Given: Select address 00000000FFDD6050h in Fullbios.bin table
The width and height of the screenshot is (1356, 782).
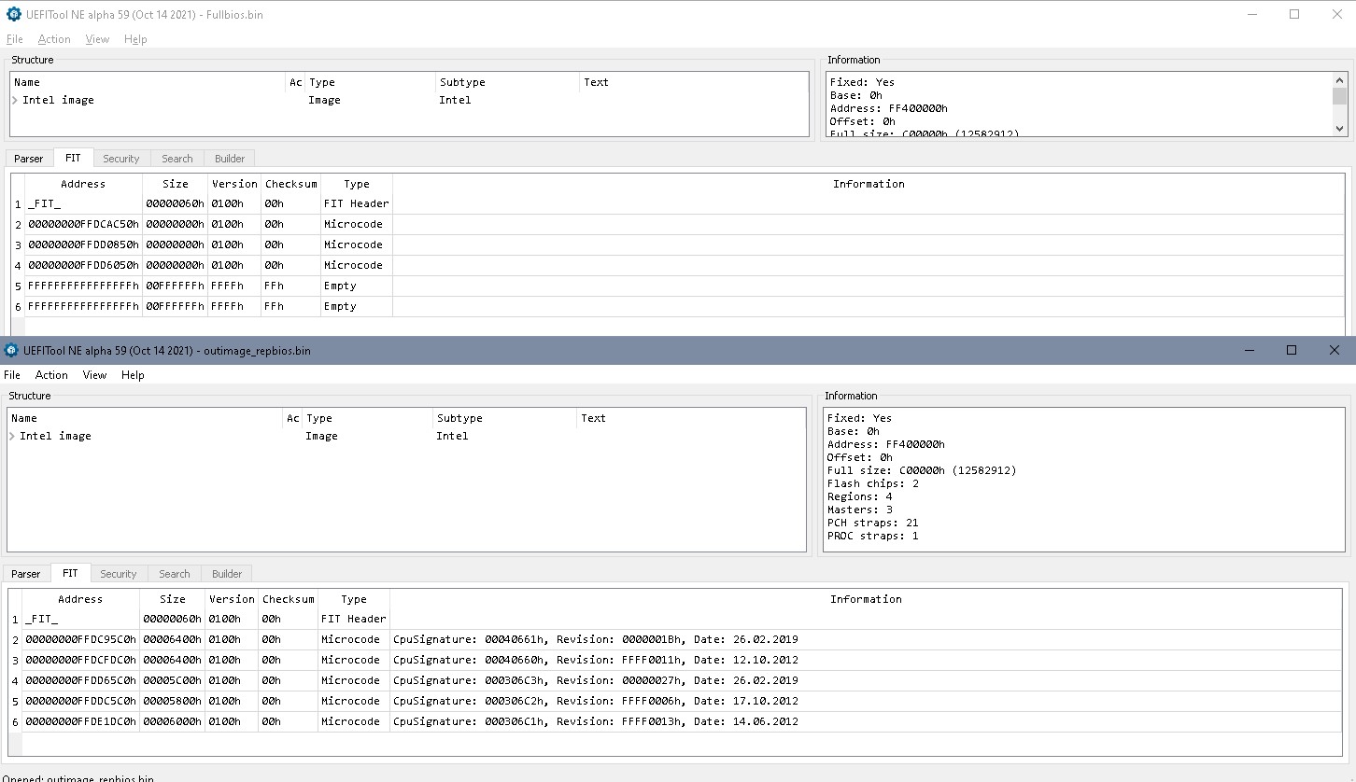Looking at the screenshot, I should pos(83,265).
